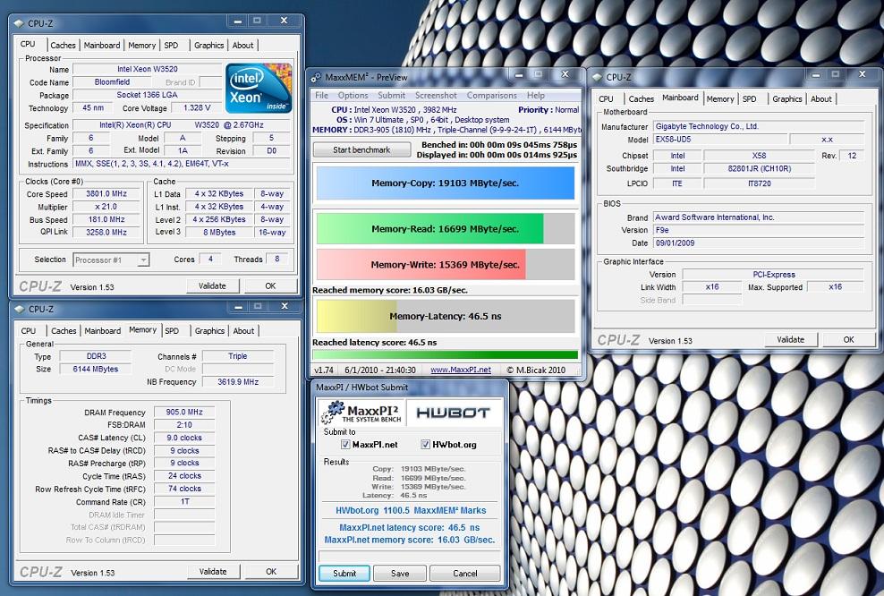Click the Row Refresh Cycle Time value 74 clocks
Screen dimensions: 884x596
coord(184,489)
